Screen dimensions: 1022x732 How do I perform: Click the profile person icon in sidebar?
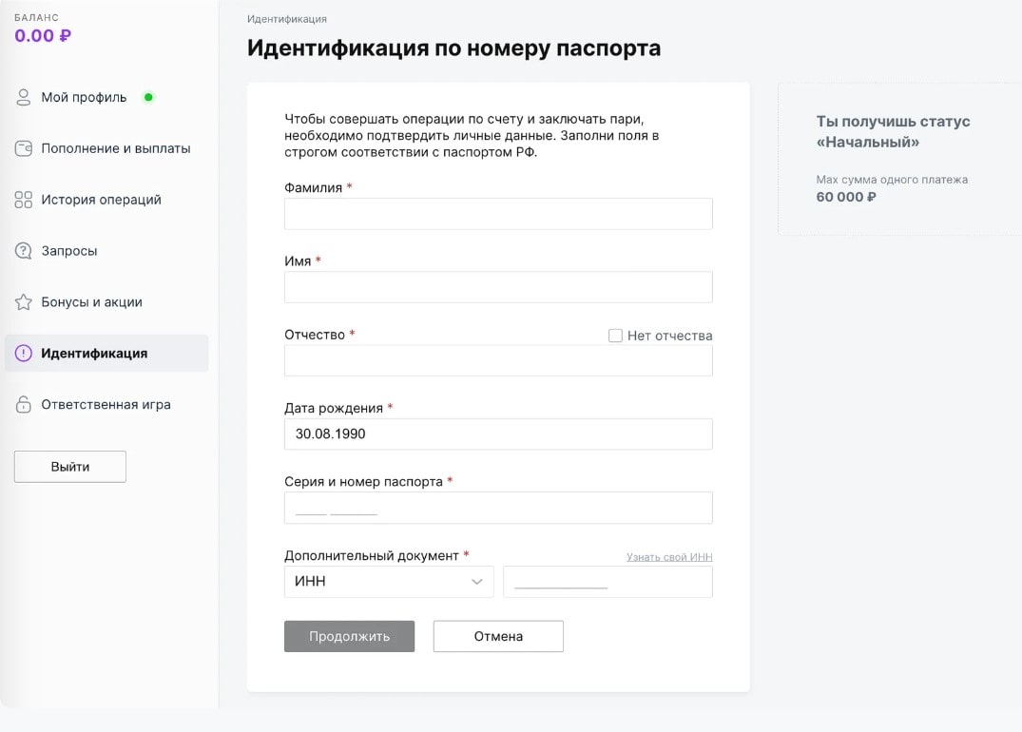[24, 97]
